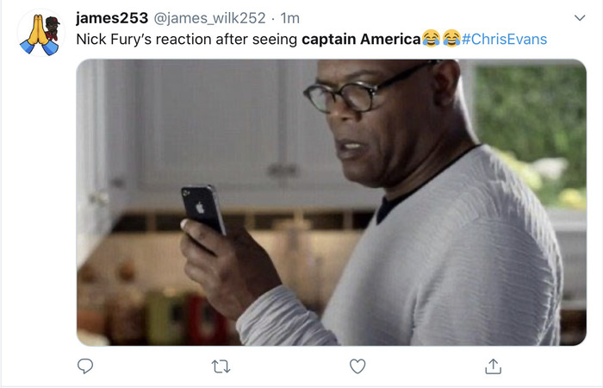Open the 1m timestamp permalink
603x388 pixels.
[290, 18]
